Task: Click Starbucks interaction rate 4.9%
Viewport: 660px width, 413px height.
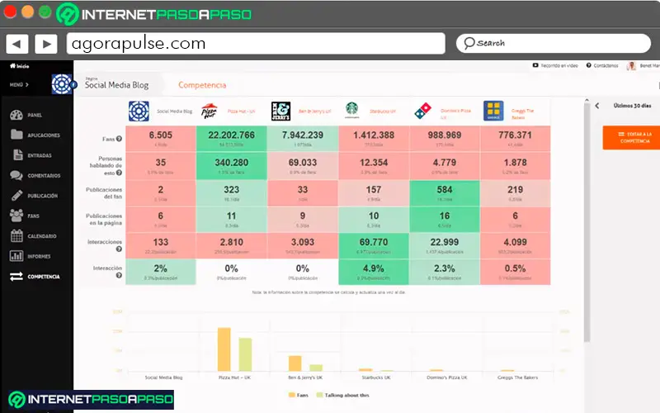Action: [374, 269]
